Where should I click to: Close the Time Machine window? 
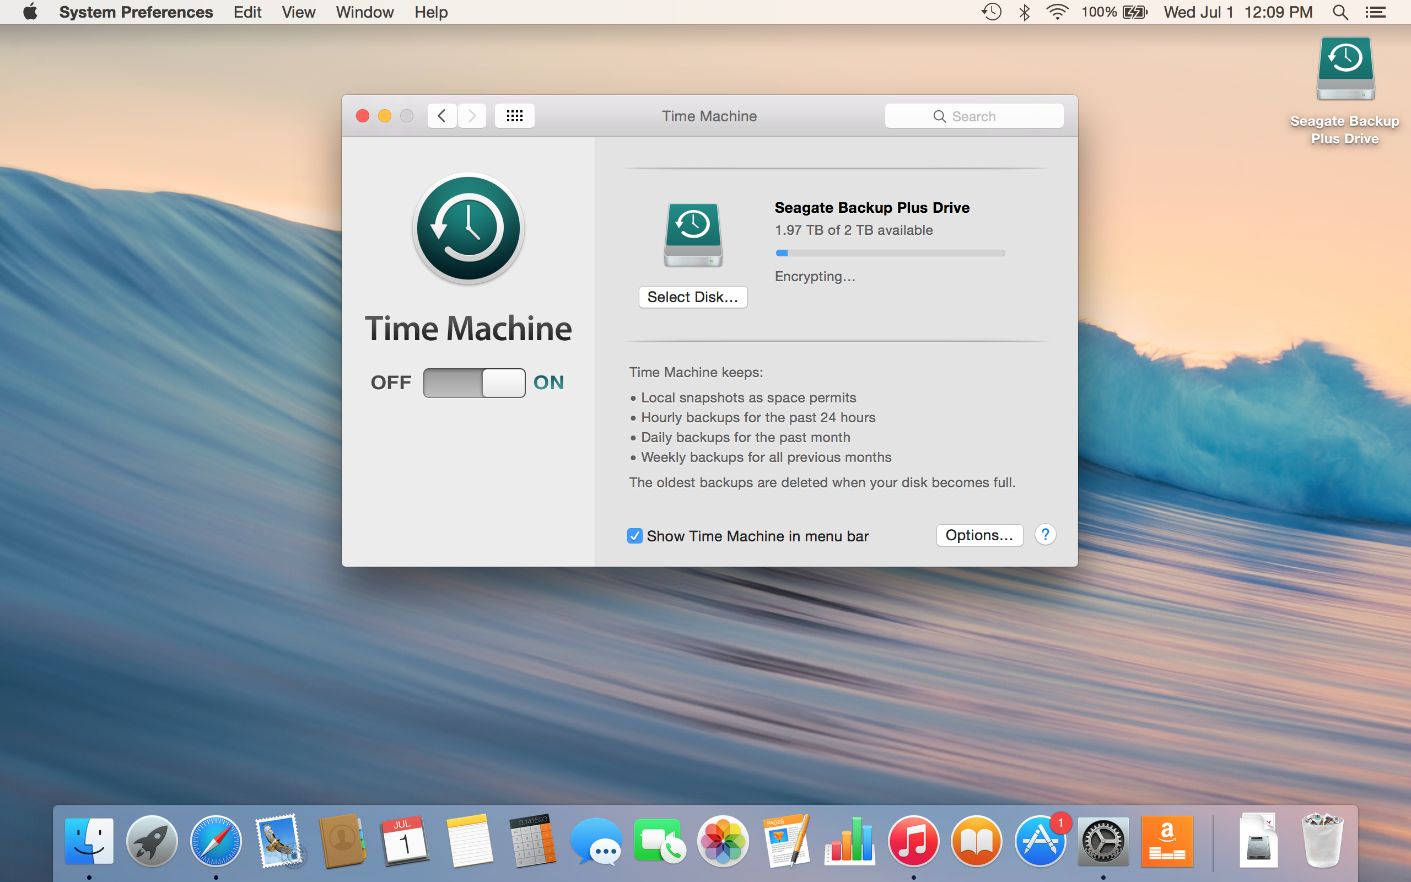click(363, 116)
